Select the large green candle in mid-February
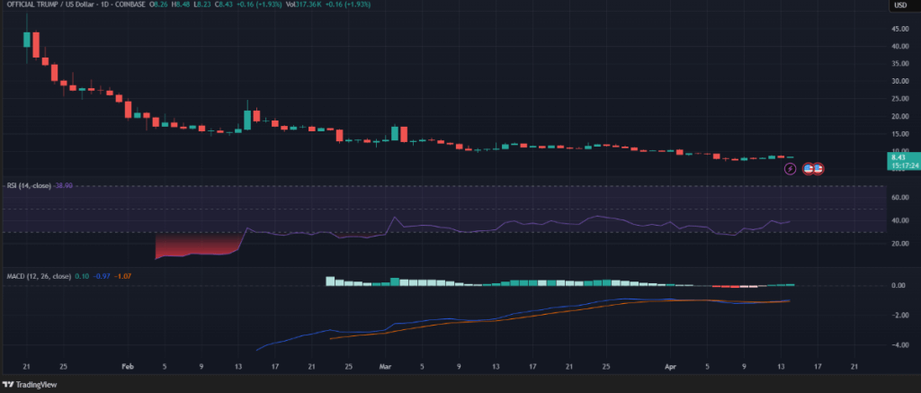The image size is (921, 393). coord(247,120)
